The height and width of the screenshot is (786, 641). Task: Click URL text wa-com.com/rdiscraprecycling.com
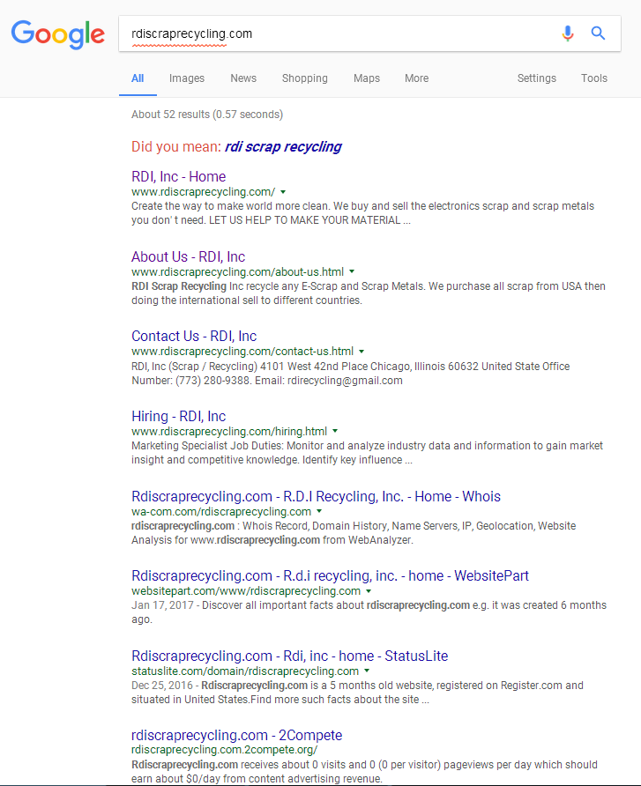point(221,511)
